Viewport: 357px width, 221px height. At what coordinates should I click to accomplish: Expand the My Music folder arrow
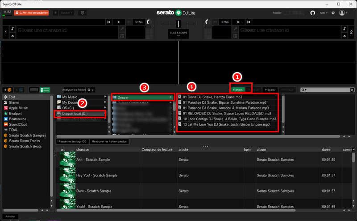click(x=105, y=97)
